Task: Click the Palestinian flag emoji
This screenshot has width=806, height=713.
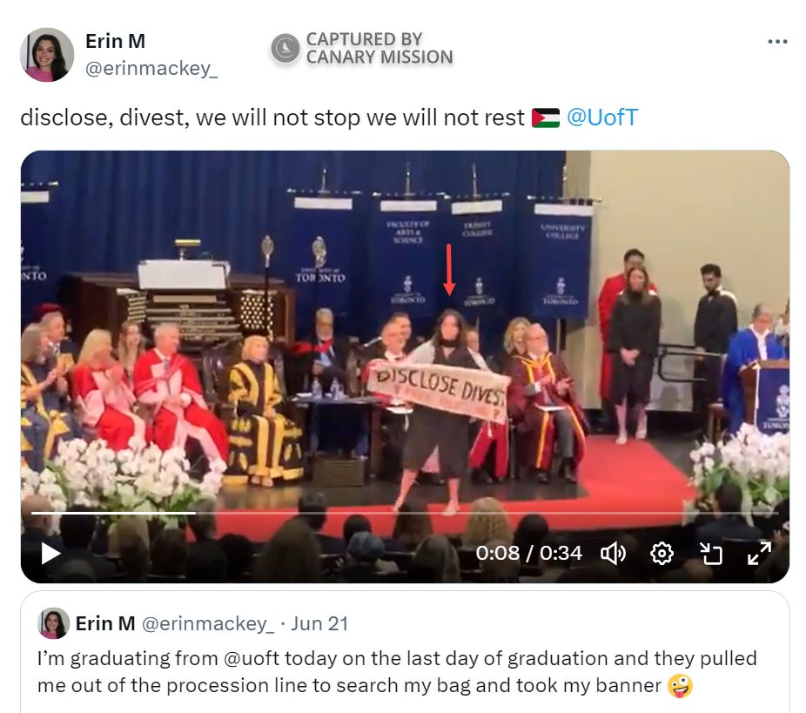Action: pyautogui.click(x=546, y=118)
